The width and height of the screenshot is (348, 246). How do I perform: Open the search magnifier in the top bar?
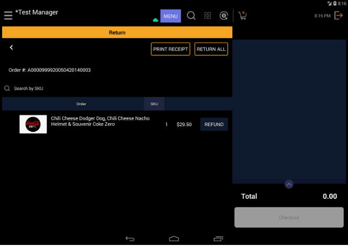tap(191, 16)
